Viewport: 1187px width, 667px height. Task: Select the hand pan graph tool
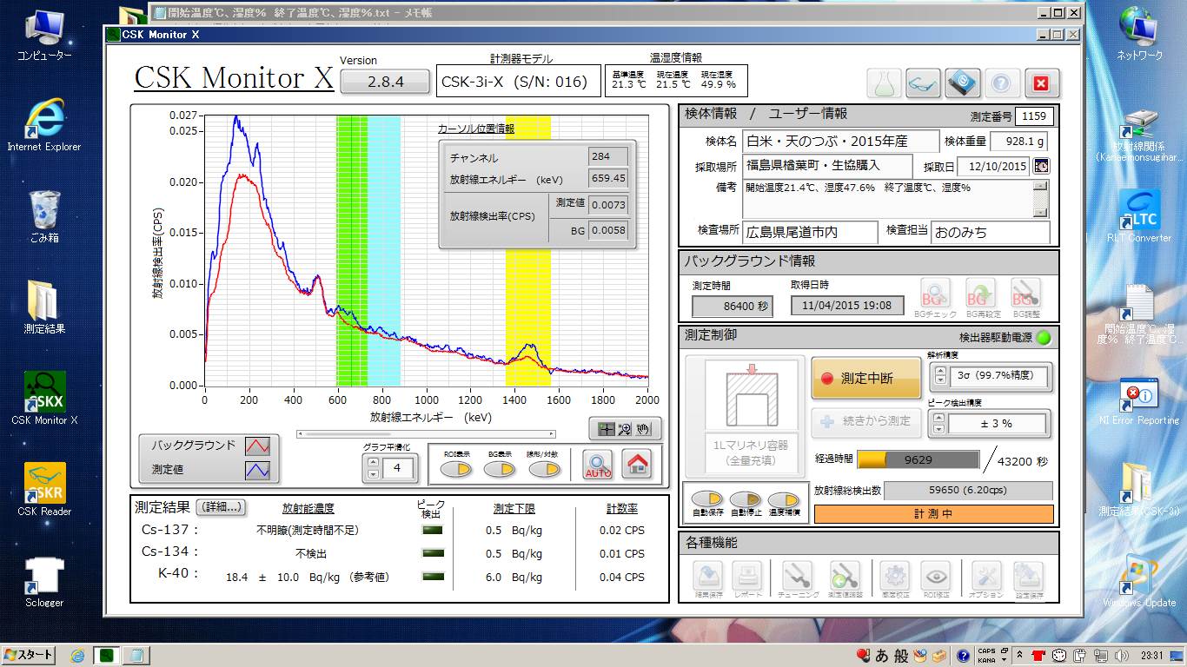644,429
